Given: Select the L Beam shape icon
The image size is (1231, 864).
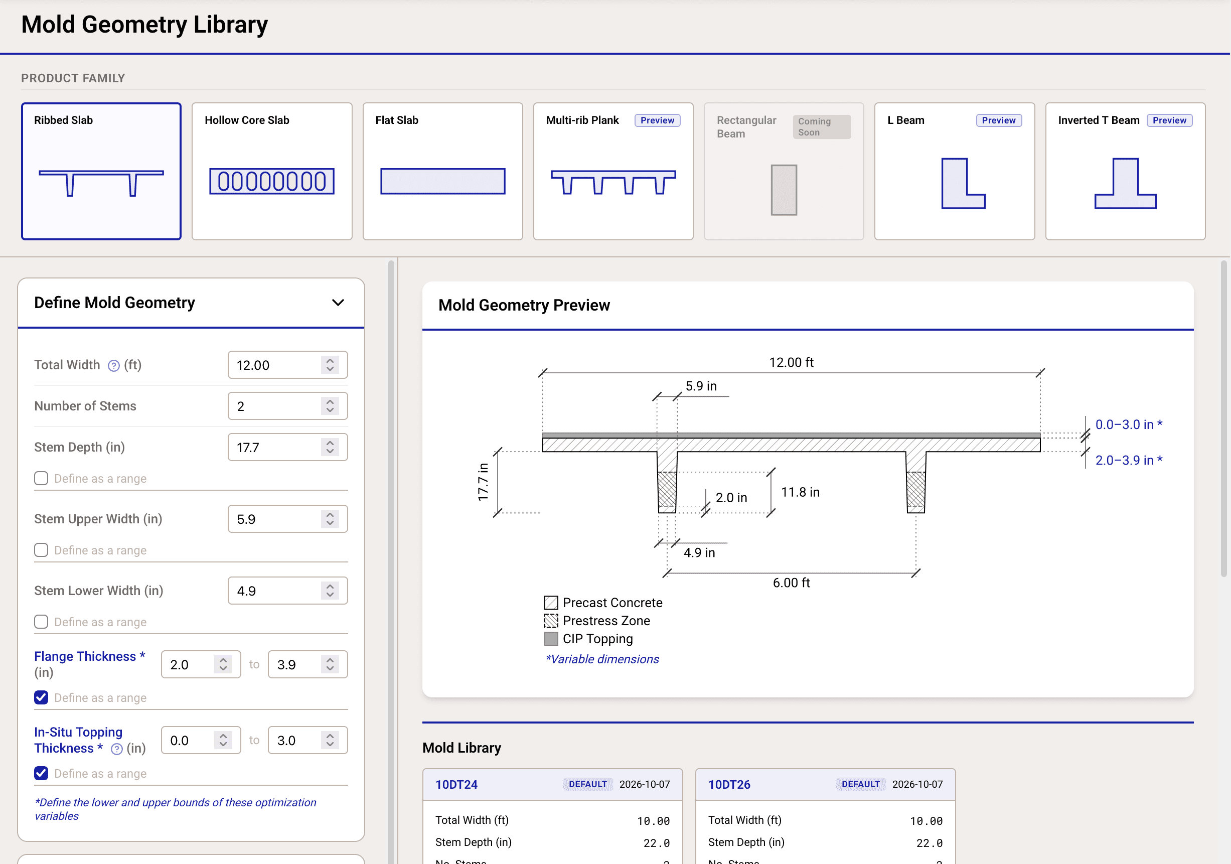Looking at the screenshot, I should coord(964,184).
